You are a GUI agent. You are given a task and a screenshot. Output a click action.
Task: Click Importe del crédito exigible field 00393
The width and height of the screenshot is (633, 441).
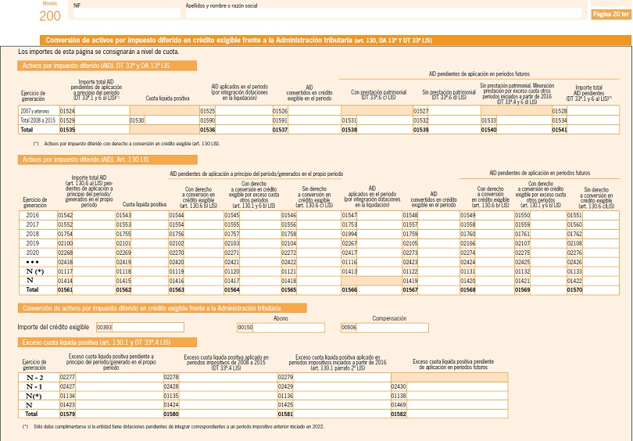coord(148,327)
